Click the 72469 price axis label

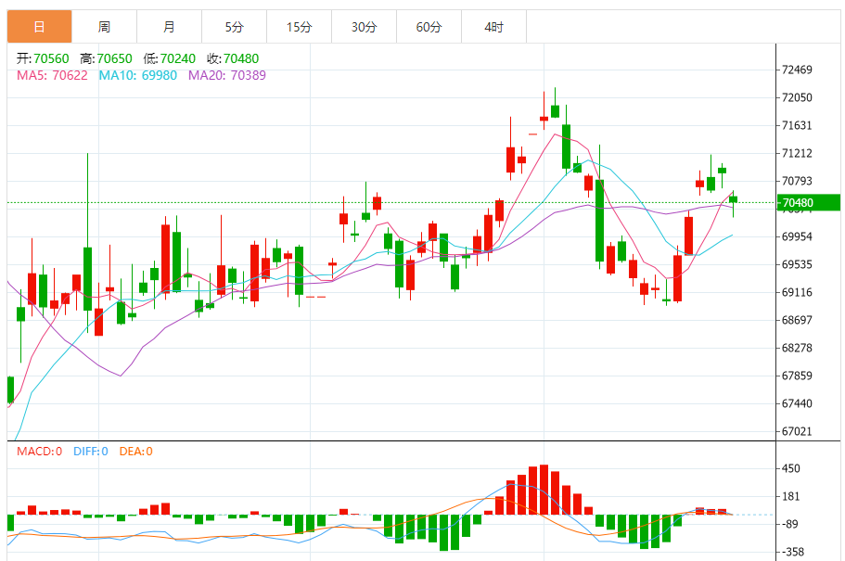click(x=798, y=70)
